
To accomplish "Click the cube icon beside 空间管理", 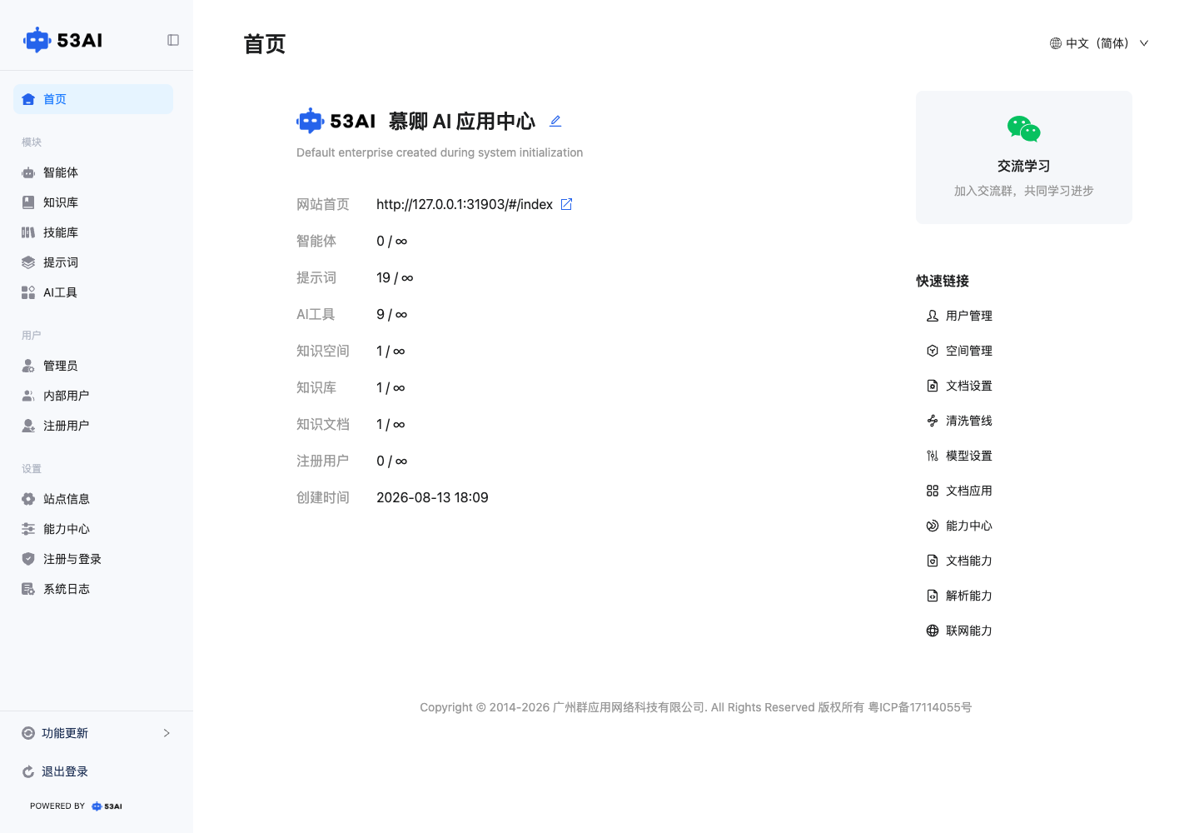I will click(933, 351).
